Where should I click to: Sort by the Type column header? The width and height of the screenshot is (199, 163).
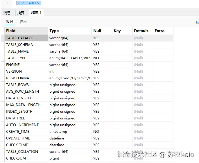[70, 31]
